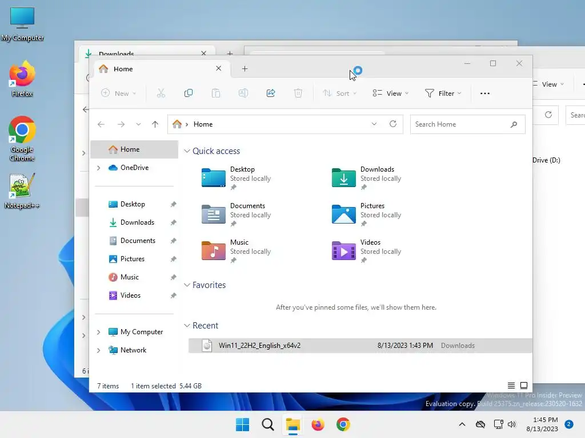This screenshot has width=585, height=438.
Task: Click the Notepad++ desktop shortcut
Action: coord(22,190)
